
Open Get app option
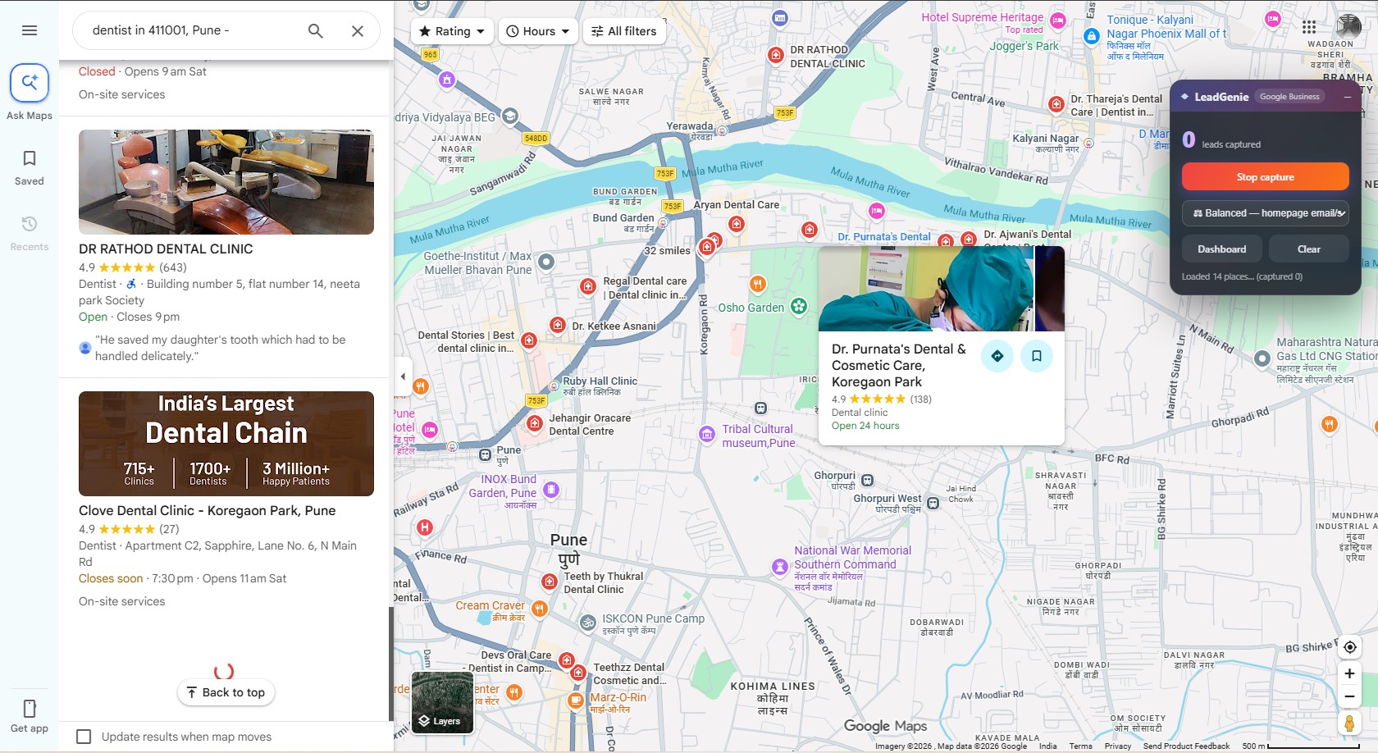click(x=30, y=716)
